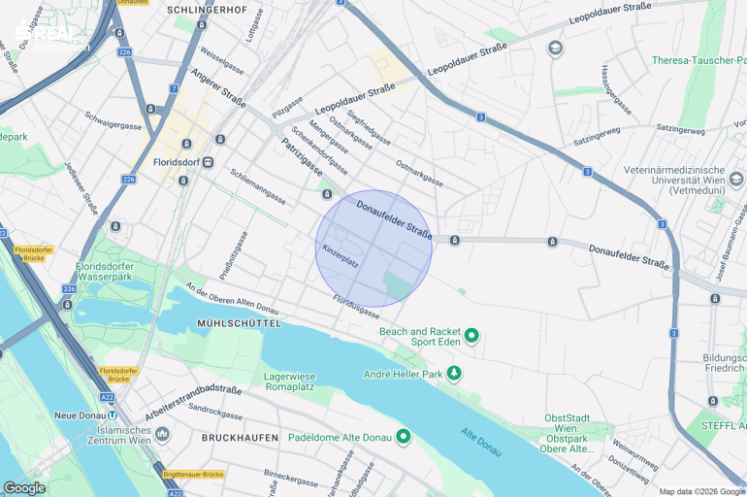Select the Neue Donau U-Bahn icon
The width and height of the screenshot is (747, 497).
coord(113,415)
